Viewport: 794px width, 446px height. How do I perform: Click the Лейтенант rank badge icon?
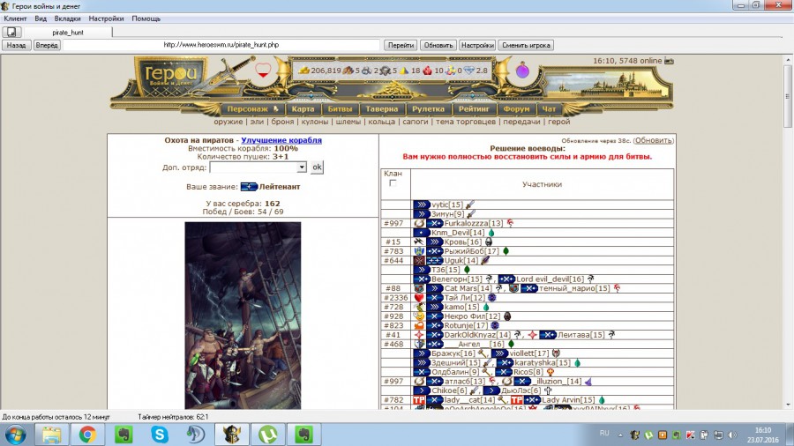(x=249, y=187)
